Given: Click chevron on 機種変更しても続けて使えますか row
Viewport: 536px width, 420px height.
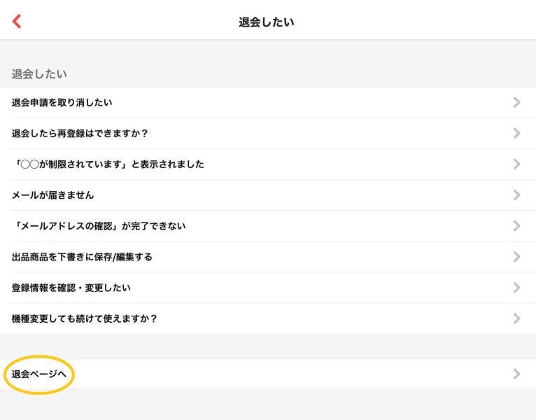Looking at the screenshot, I should pyautogui.click(x=516, y=318).
